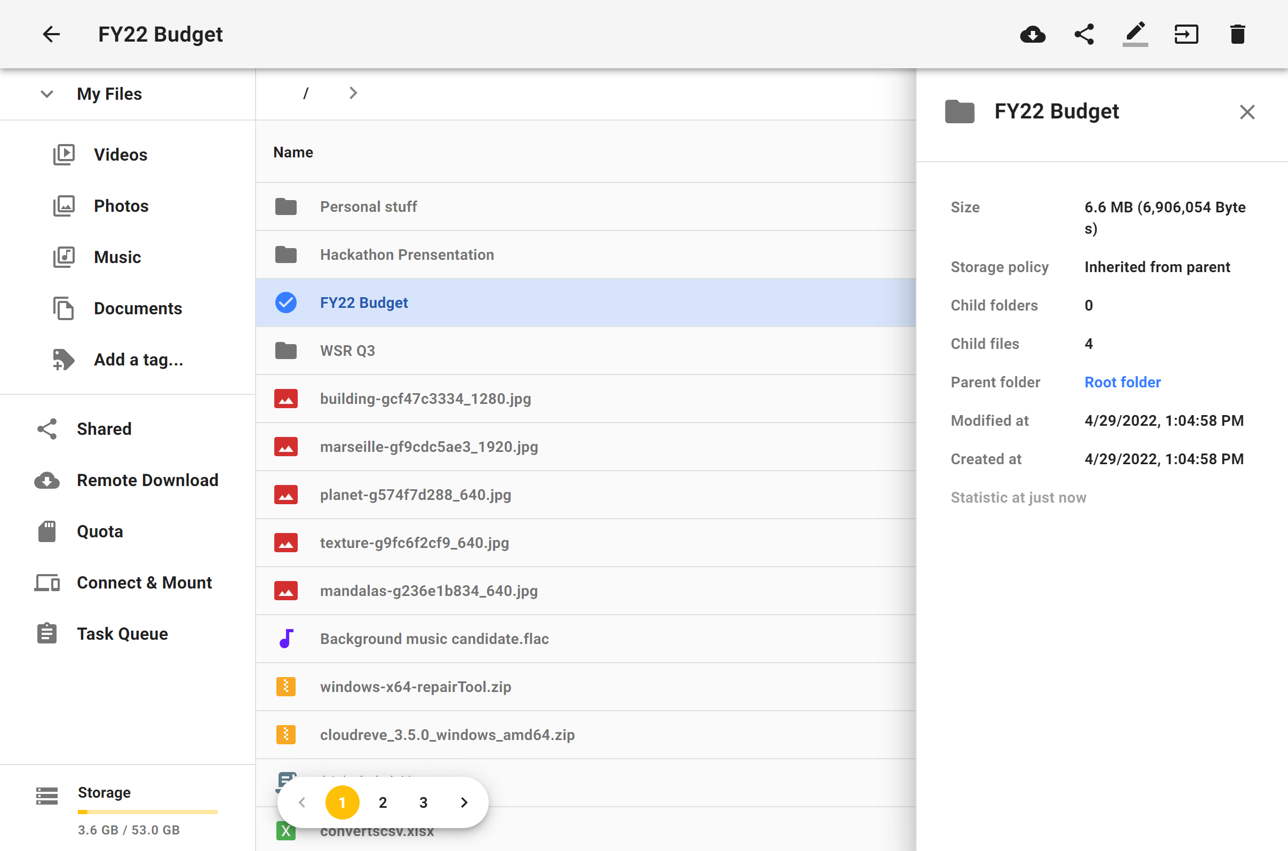Select page 2 in pagination
The image size is (1288, 851).
coord(382,802)
